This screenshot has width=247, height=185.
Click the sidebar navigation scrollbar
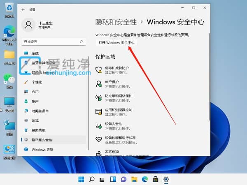pyautogui.click(x=89, y=103)
